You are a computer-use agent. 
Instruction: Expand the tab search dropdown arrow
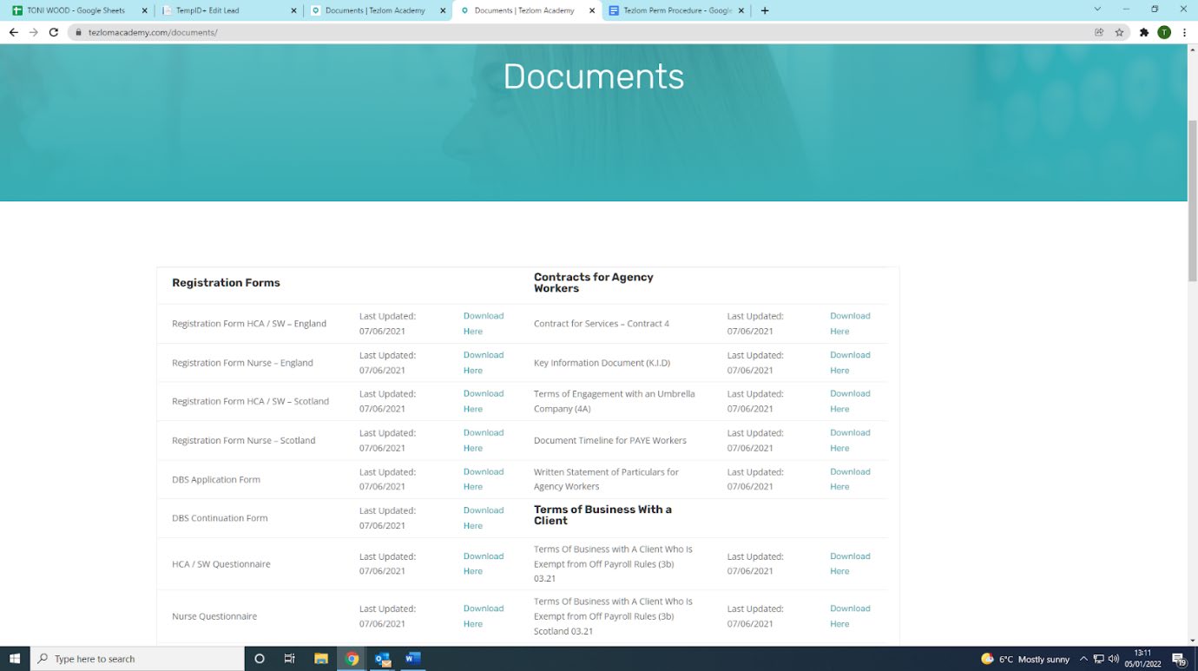1097,10
